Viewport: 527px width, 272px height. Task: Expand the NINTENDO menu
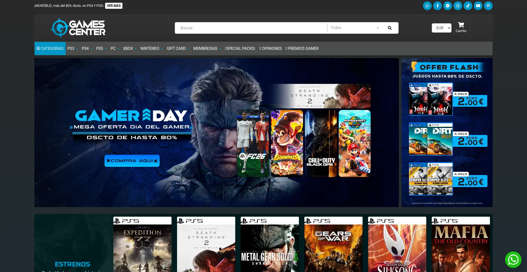[x=152, y=48]
